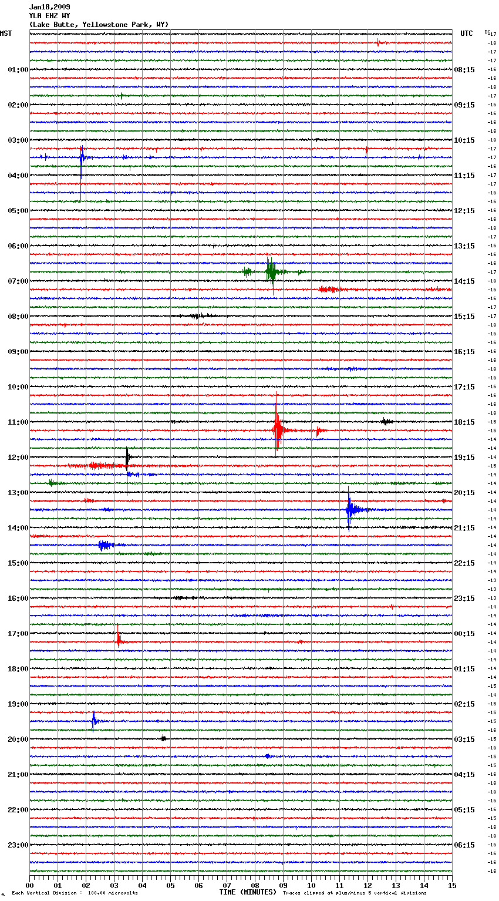Click the 14:15 UTC time label

click(464, 281)
